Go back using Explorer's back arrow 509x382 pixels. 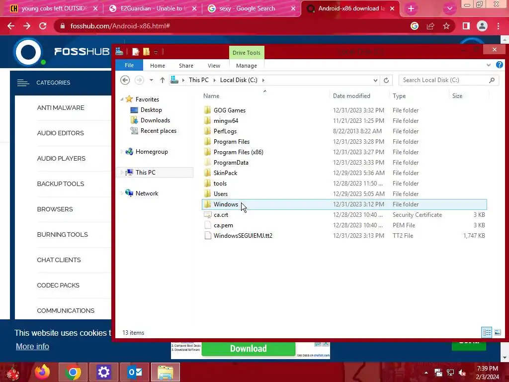(125, 80)
